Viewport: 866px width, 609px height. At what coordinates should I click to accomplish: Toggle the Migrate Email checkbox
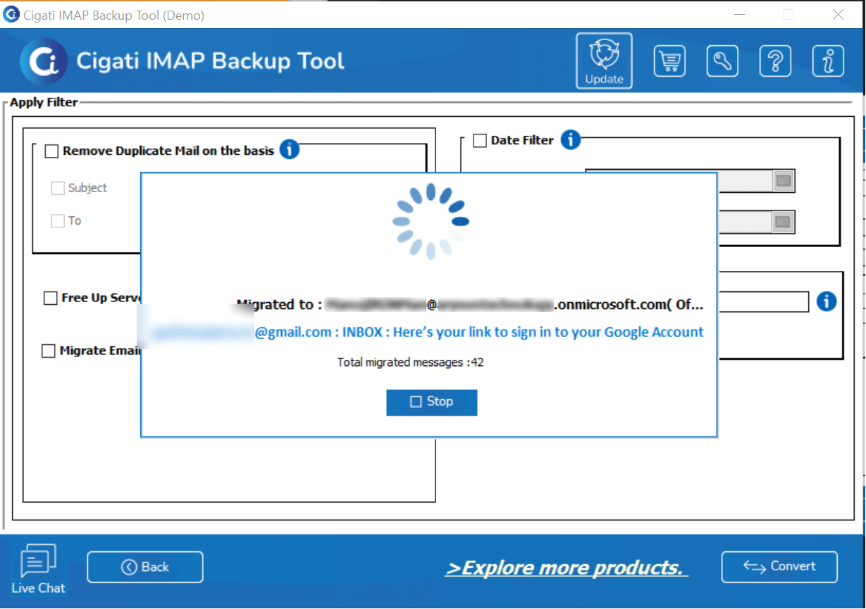point(49,351)
